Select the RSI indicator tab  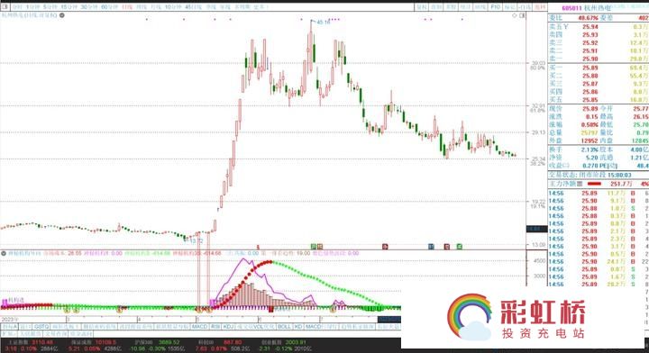[x=215, y=327]
